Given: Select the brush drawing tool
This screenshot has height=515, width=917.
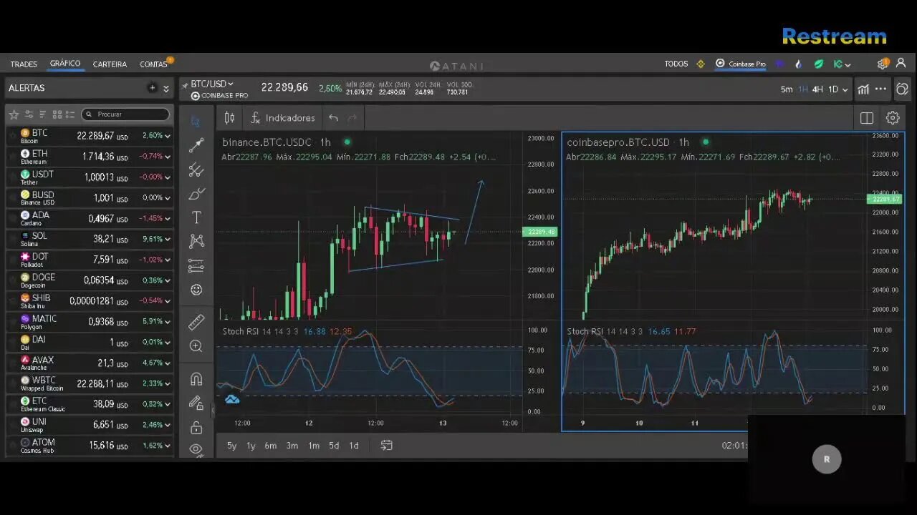Looking at the screenshot, I should 196,194.
